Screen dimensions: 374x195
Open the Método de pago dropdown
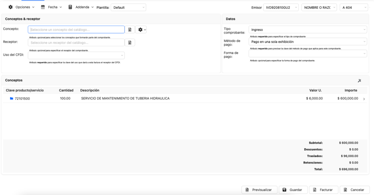coord(308,42)
